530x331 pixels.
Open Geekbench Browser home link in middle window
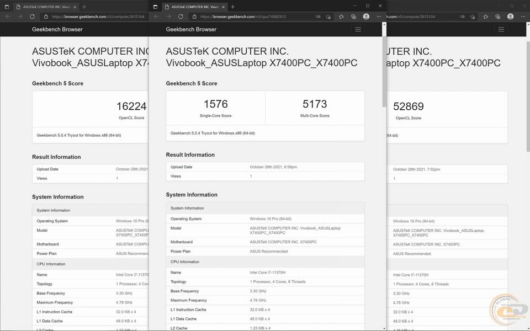click(191, 29)
